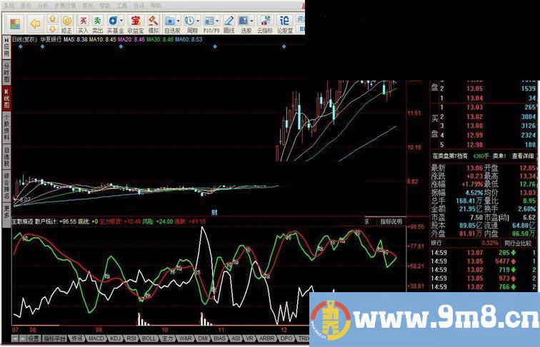Click 查看详细 link in order panel
Viewport: 540px width, 347px height.
(524, 155)
